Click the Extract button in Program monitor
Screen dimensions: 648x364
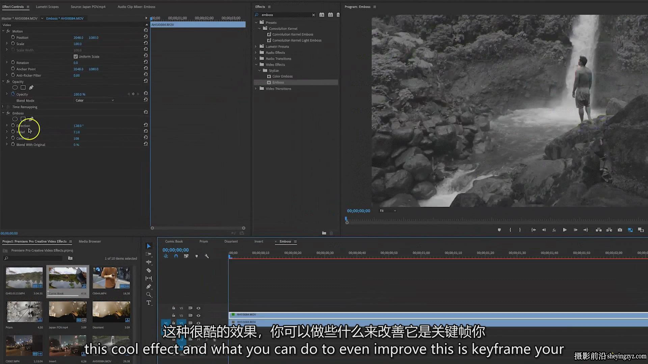coord(609,230)
